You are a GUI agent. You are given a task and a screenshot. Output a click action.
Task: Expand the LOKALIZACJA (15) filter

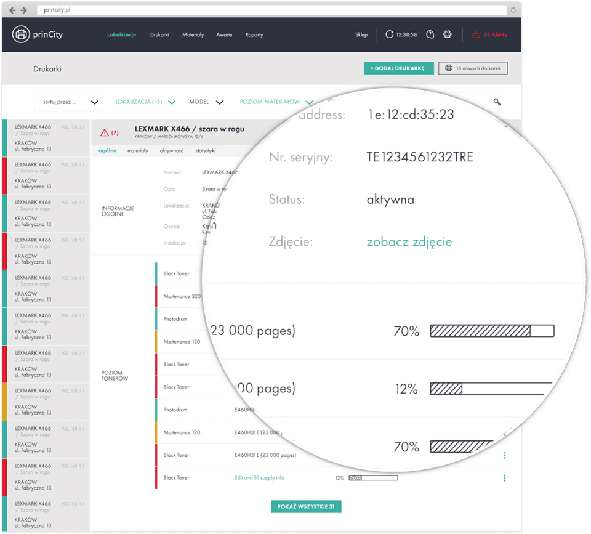[145, 102]
